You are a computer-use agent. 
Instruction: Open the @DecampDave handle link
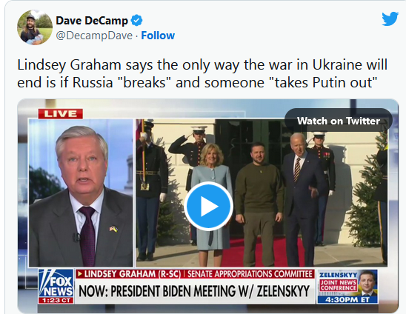[94, 36]
